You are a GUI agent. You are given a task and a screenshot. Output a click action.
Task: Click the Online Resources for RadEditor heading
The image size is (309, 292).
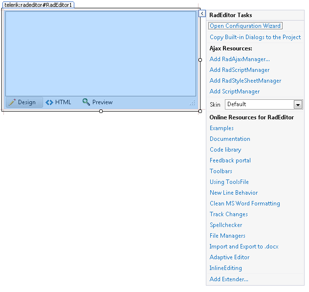pyautogui.click(x=252, y=117)
